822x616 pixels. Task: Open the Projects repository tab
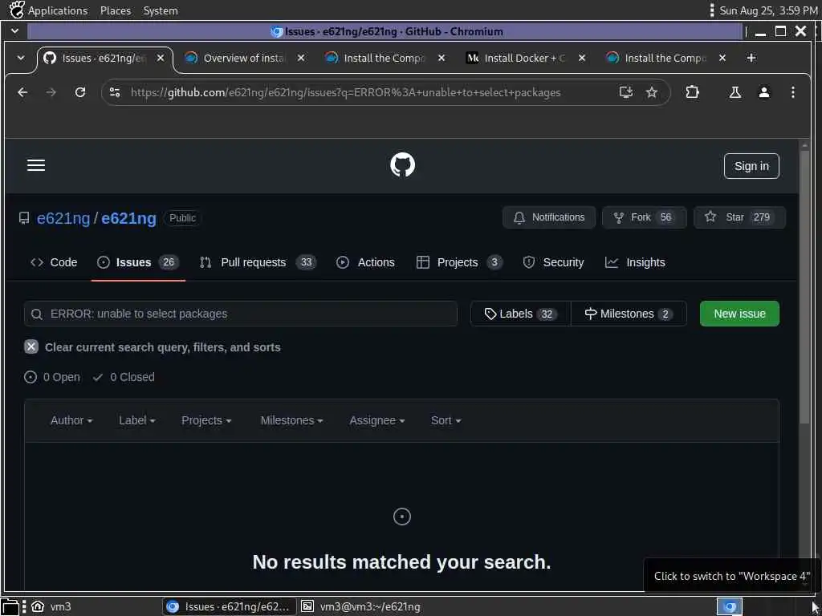459,262
